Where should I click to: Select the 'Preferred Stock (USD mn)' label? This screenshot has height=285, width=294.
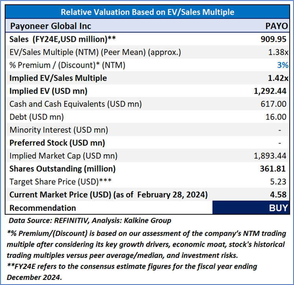(x=57, y=143)
